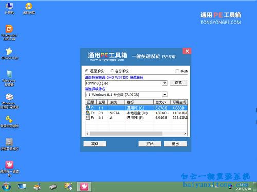Open the Windows Start orb
257x192 pixels.
tap(6, 187)
